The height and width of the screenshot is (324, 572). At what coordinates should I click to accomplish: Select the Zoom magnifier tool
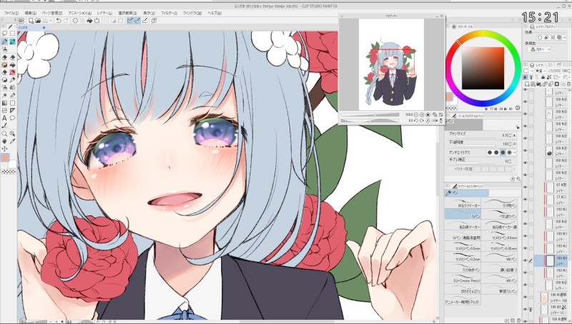pyautogui.click(x=4, y=134)
